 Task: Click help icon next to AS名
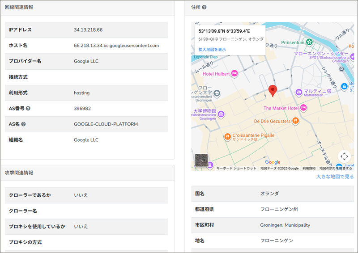click(23, 124)
